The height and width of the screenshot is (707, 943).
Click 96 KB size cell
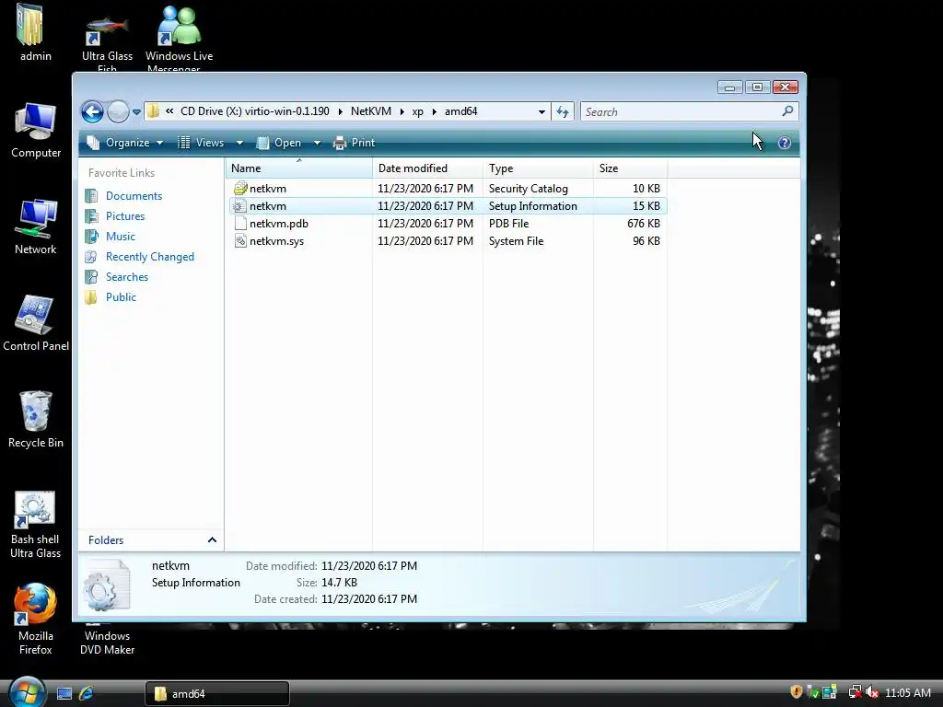(x=646, y=240)
